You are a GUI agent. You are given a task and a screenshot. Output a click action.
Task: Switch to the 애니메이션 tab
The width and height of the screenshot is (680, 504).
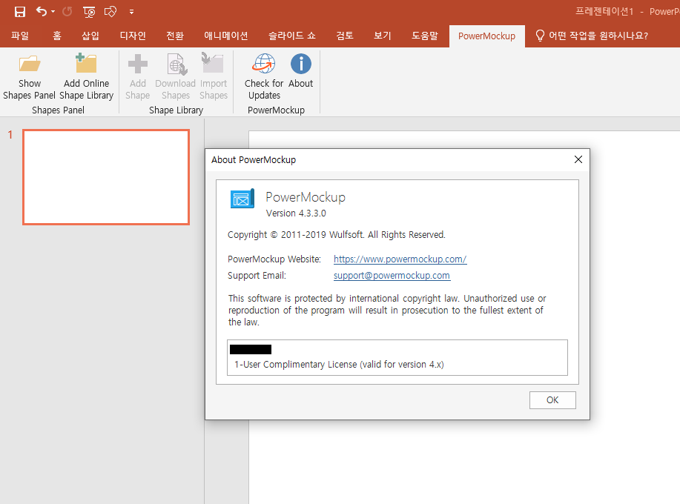(x=226, y=36)
